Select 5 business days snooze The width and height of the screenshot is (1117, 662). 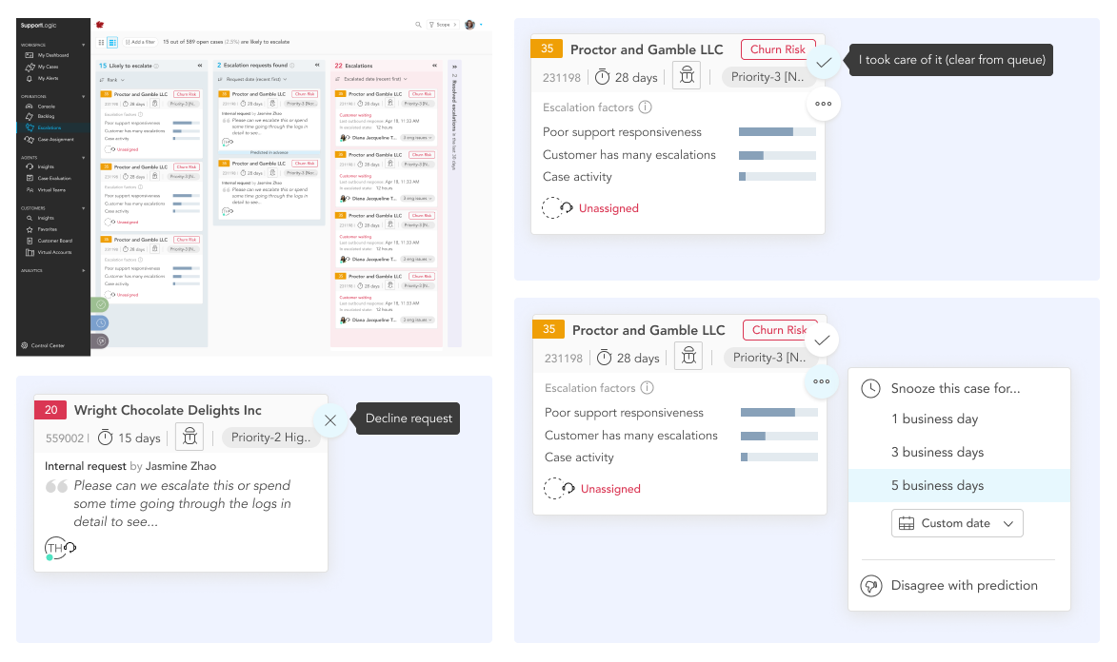(959, 485)
